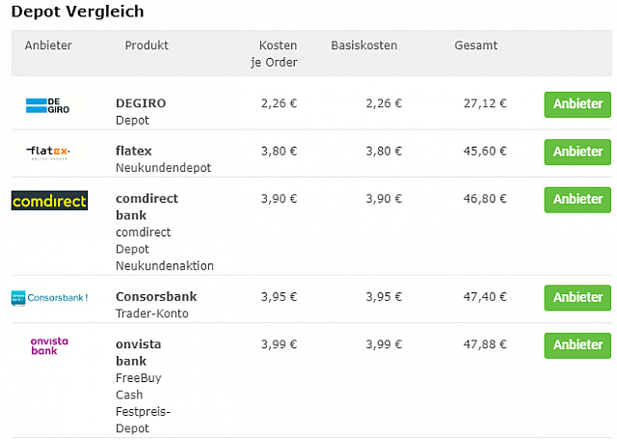Open the comdirect bank Anbieter button
This screenshot has width=617, height=440.
click(x=577, y=200)
